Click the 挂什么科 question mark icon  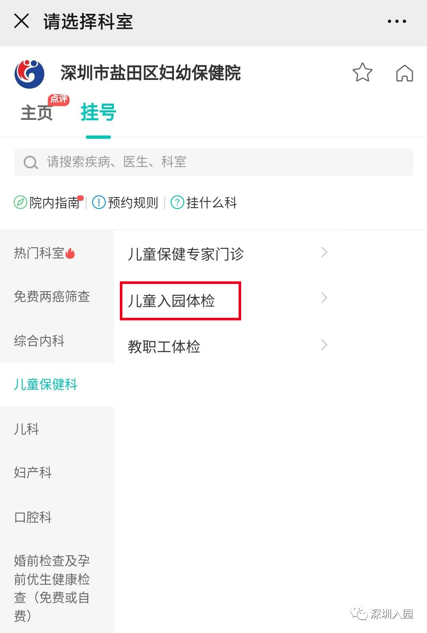177,203
